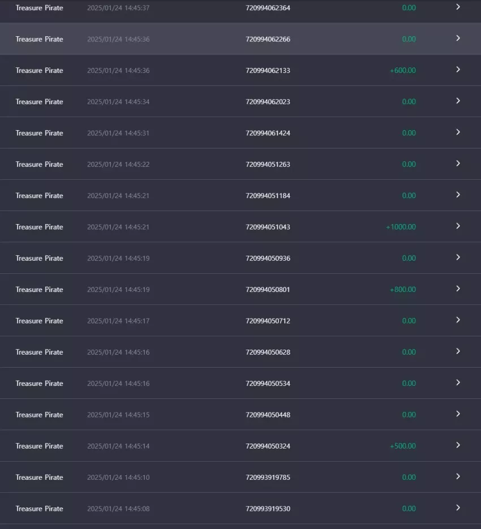Viewport: 481px width, 529px height.
Task: Expand the +600.00 win row chevron
Action: coord(458,70)
